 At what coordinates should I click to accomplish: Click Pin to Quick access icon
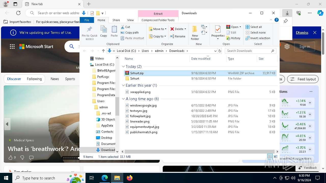[90, 33]
